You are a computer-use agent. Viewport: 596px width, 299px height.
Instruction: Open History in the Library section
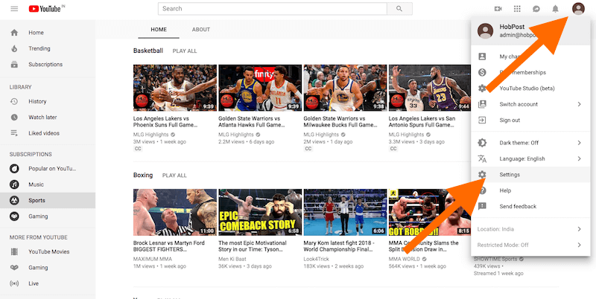tap(48, 101)
